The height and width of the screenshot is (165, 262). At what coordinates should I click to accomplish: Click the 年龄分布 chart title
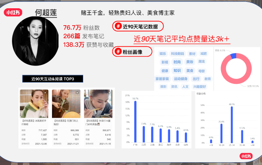[201, 93]
